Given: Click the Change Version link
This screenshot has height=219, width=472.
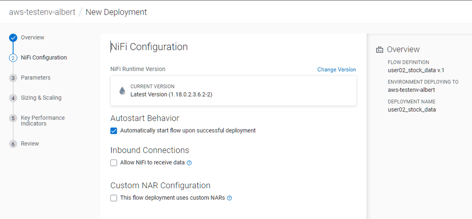Looking at the screenshot, I should coord(336,70).
